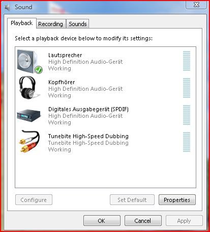Select the SPDIF digital output device icon

click(x=29, y=116)
